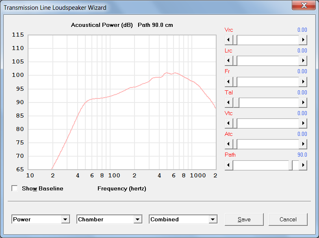Screen dimensions: 319x238
Task: Click the Acoustical Power chart title
Action: (x=122, y=25)
